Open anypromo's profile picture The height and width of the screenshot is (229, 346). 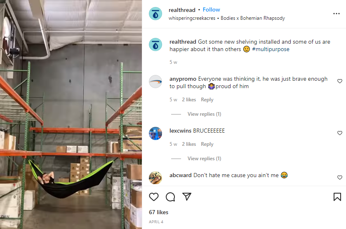[155, 82]
